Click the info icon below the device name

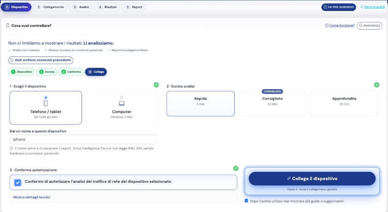pyautogui.click(x=11, y=148)
